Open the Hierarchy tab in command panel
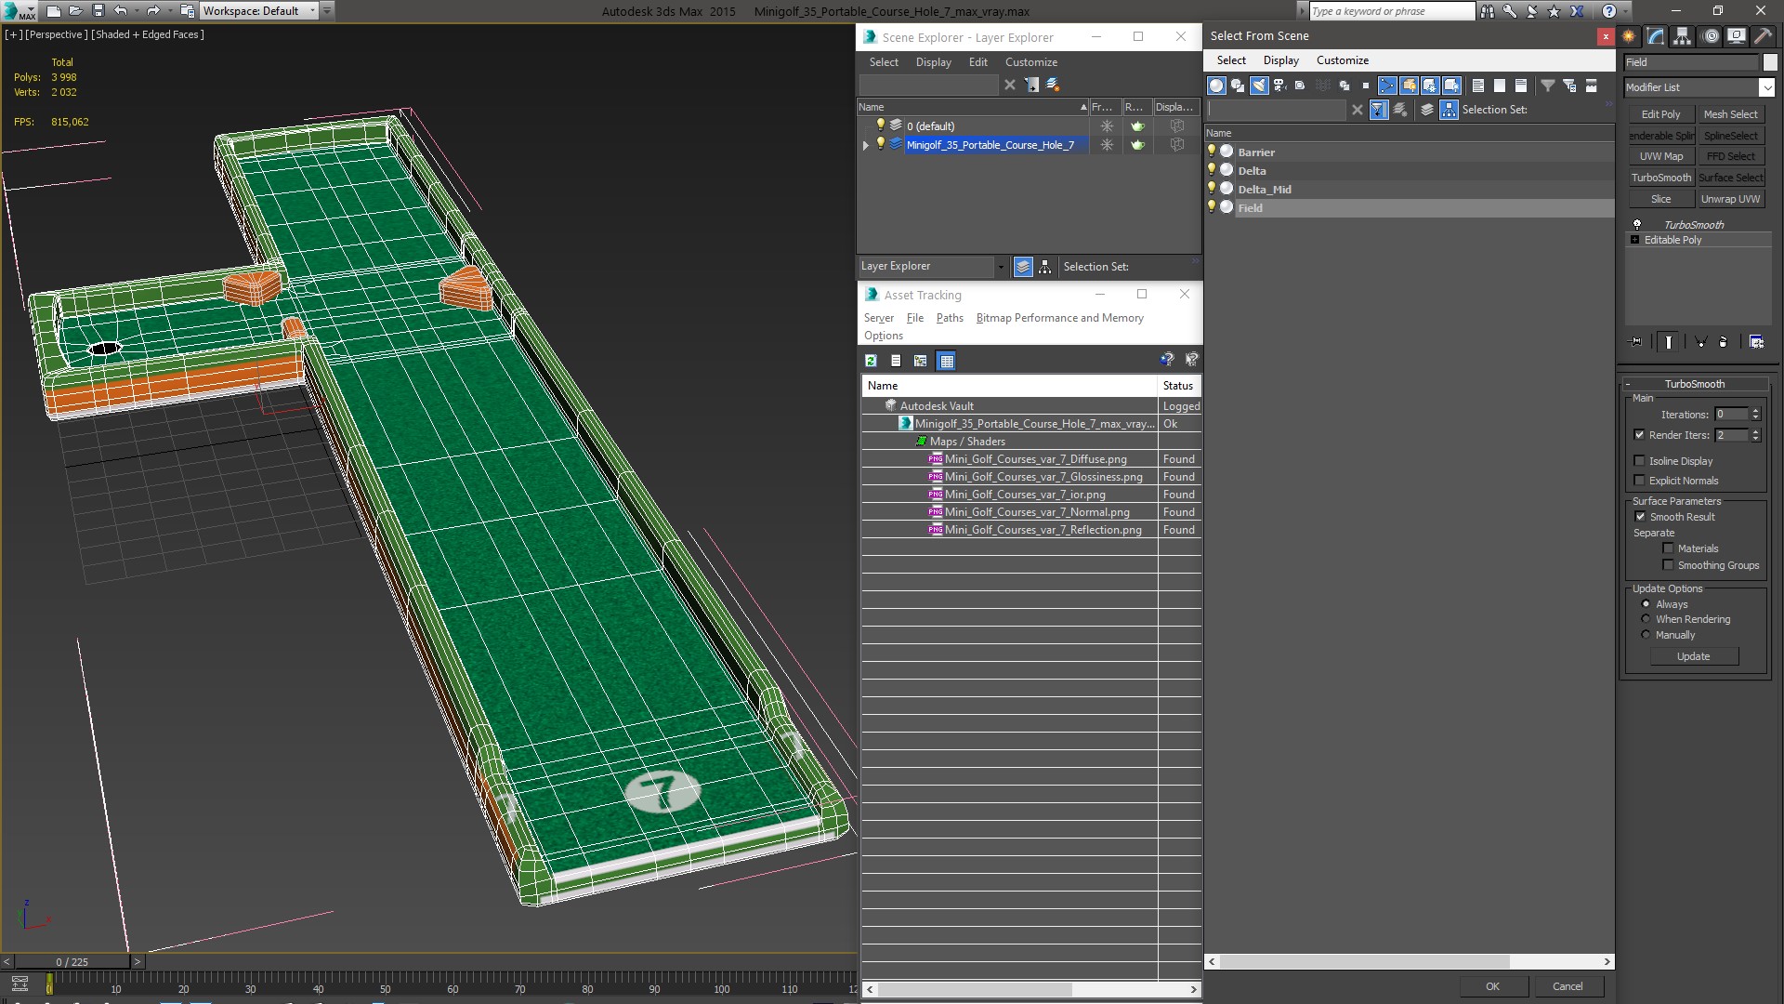 [1682, 36]
